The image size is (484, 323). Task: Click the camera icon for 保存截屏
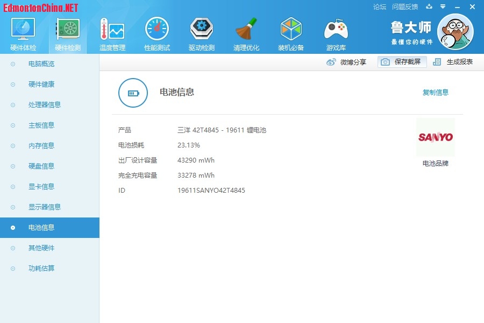pos(385,62)
